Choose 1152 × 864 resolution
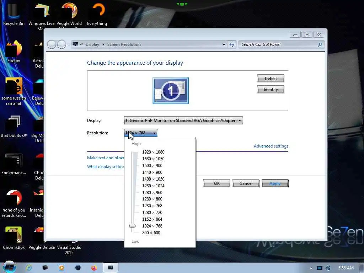Image resolution: width=364 pixels, height=273 pixels. tap(152, 219)
